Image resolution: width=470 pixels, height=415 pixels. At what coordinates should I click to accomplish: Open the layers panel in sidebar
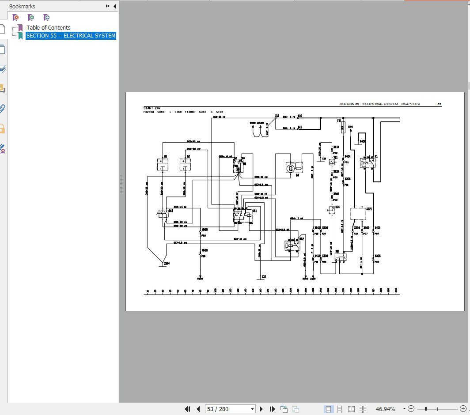[x=2, y=69]
